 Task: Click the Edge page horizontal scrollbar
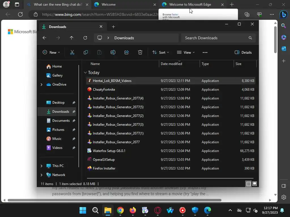click(114, 200)
